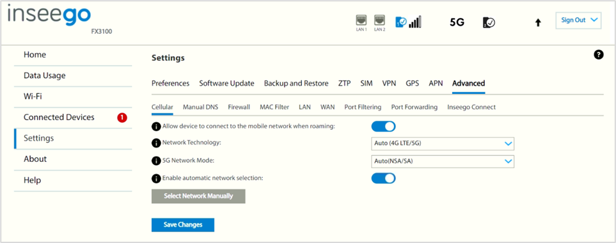Open the Sign Out dropdown menu
Image resolution: width=616 pixels, height=243 pixels.
(x=578, y=20)
